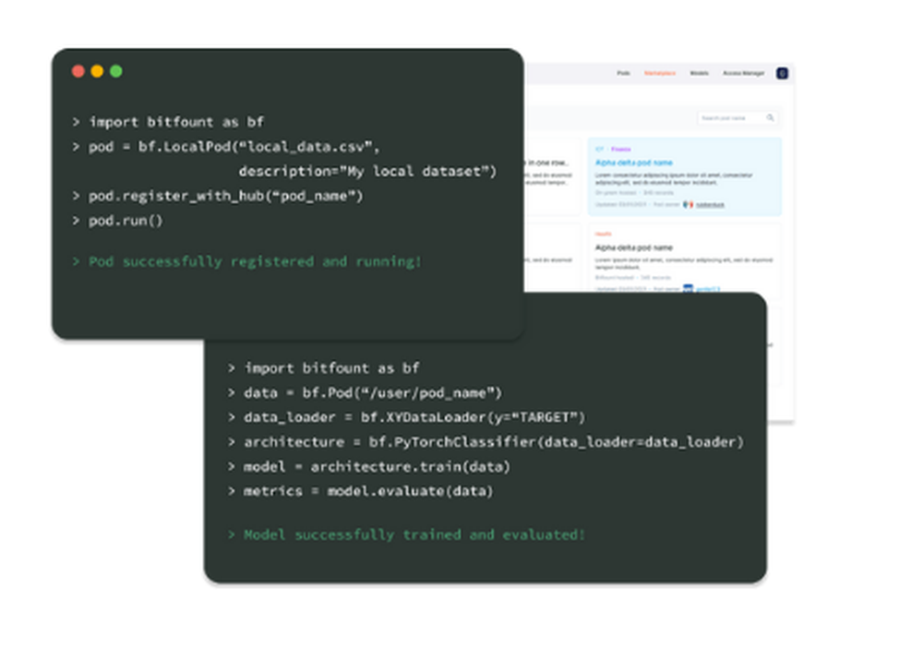The width and height of the screenshot is (923, 650).
Task: Open the blue Alpha delta pod name title
Action: (633, 162)
